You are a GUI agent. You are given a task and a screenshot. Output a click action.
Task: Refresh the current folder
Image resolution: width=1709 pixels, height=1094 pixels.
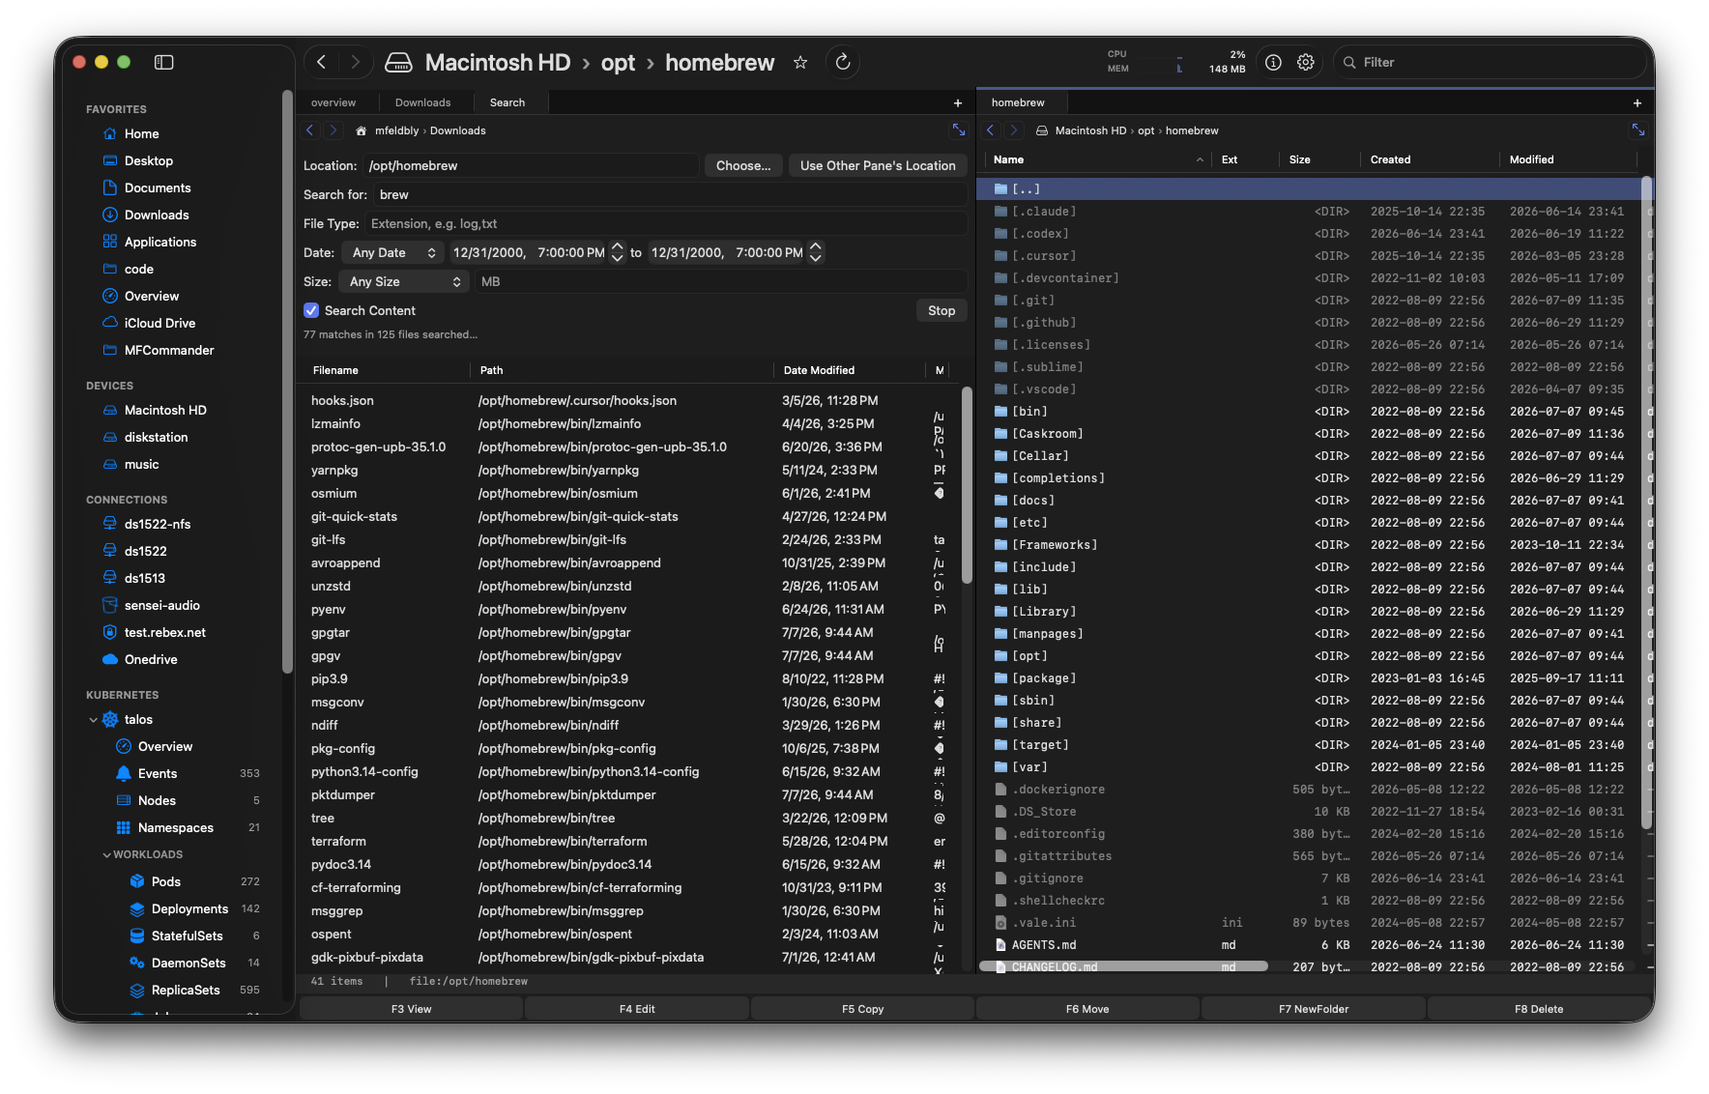[x=843, y=62]
